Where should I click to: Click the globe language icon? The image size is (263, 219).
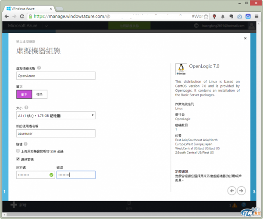coord(196,26)
